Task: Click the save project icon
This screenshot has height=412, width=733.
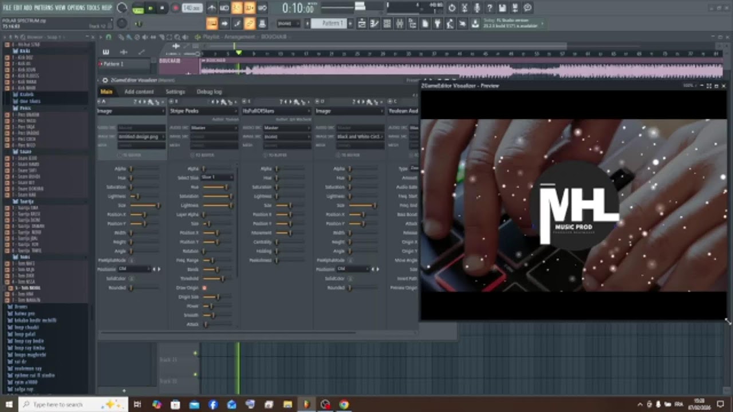Action: pyautogui.click(x=502, y=8)
